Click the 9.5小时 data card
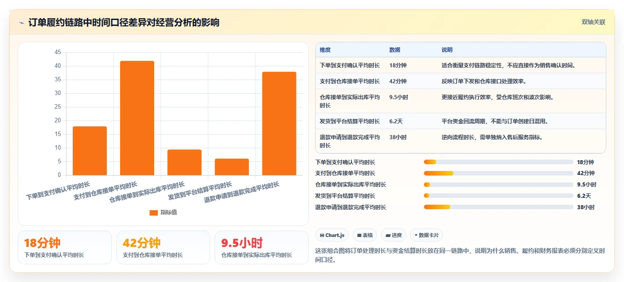This screenshot has height=282, width=624. [262, 247]
